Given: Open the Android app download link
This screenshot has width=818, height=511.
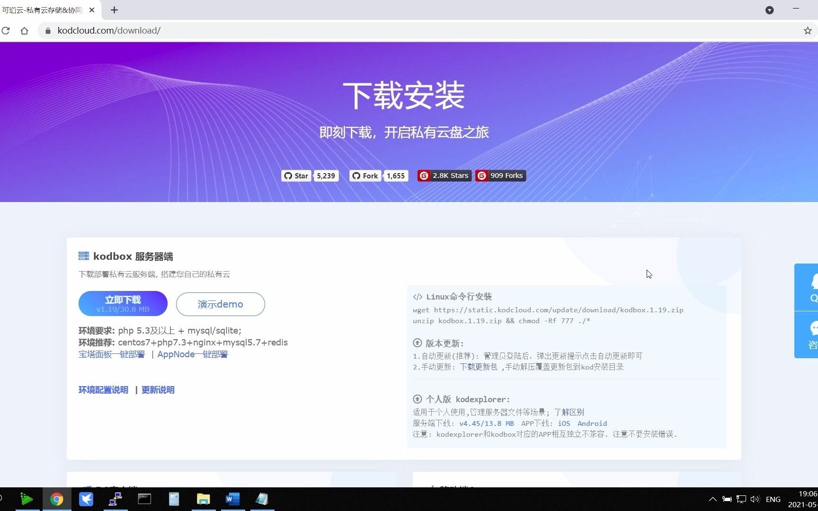Looking at the screenshot, I should point(592,423).
